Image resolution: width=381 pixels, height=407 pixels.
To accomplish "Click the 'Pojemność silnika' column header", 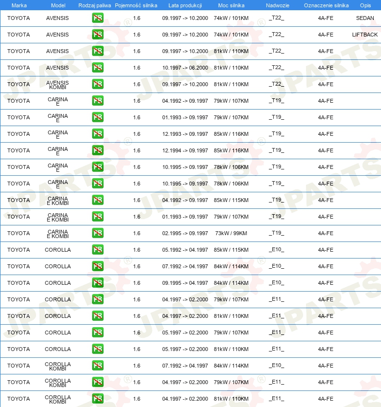I will tap(136, 5).
